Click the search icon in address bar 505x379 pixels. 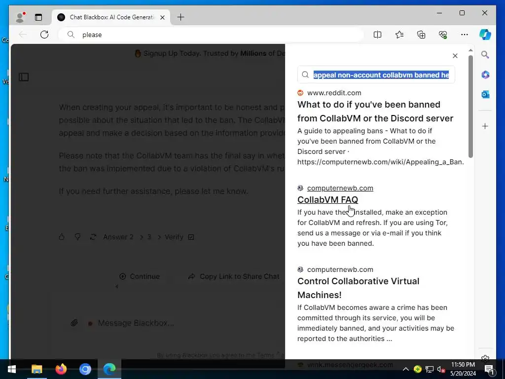pos(71,35)
